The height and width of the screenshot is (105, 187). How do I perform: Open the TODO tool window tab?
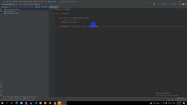(11, 98)
